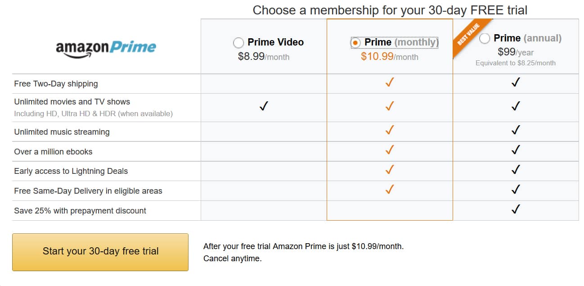
Task: Select the Prime Video radio button
Action: tap(238, 43)
